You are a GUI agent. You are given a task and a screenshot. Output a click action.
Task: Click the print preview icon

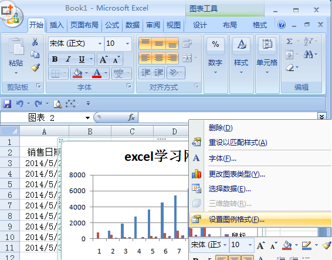coord(57,104)
